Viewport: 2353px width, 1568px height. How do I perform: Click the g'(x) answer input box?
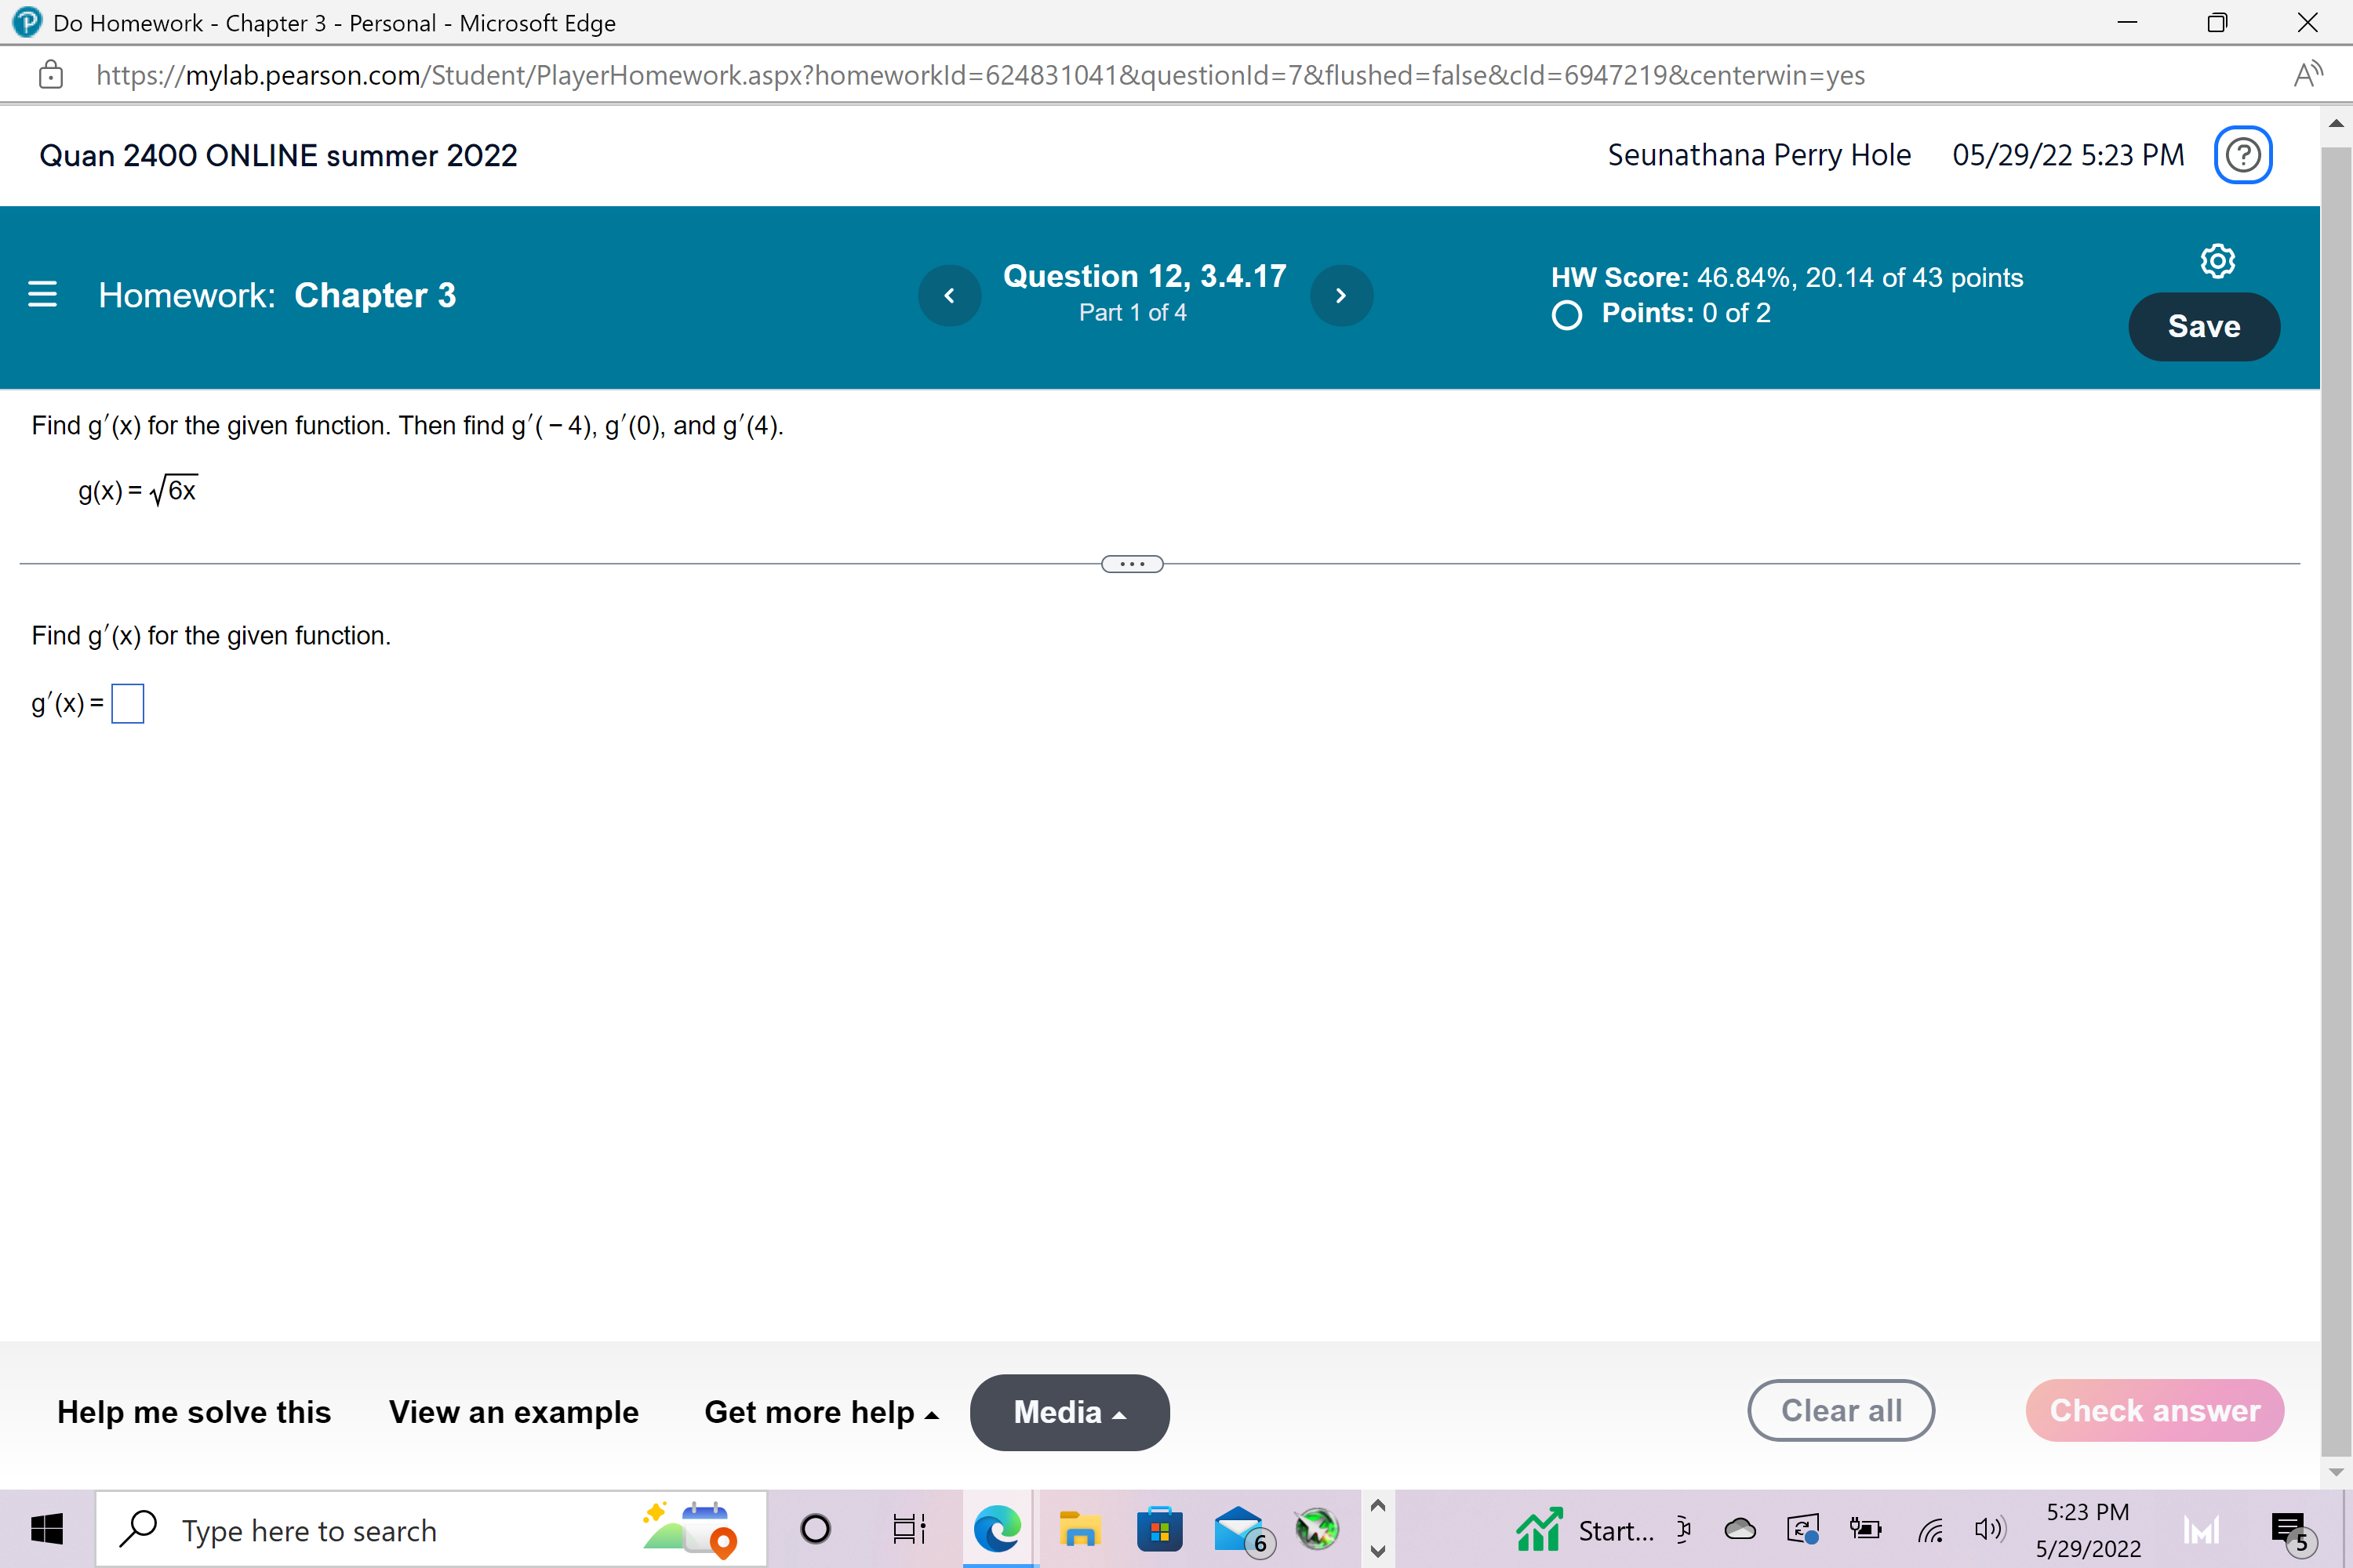[127, 703]
